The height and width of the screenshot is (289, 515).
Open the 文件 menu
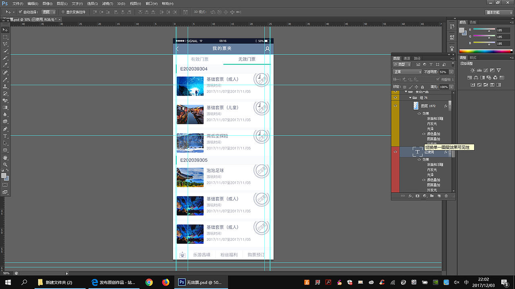point(18,3)
